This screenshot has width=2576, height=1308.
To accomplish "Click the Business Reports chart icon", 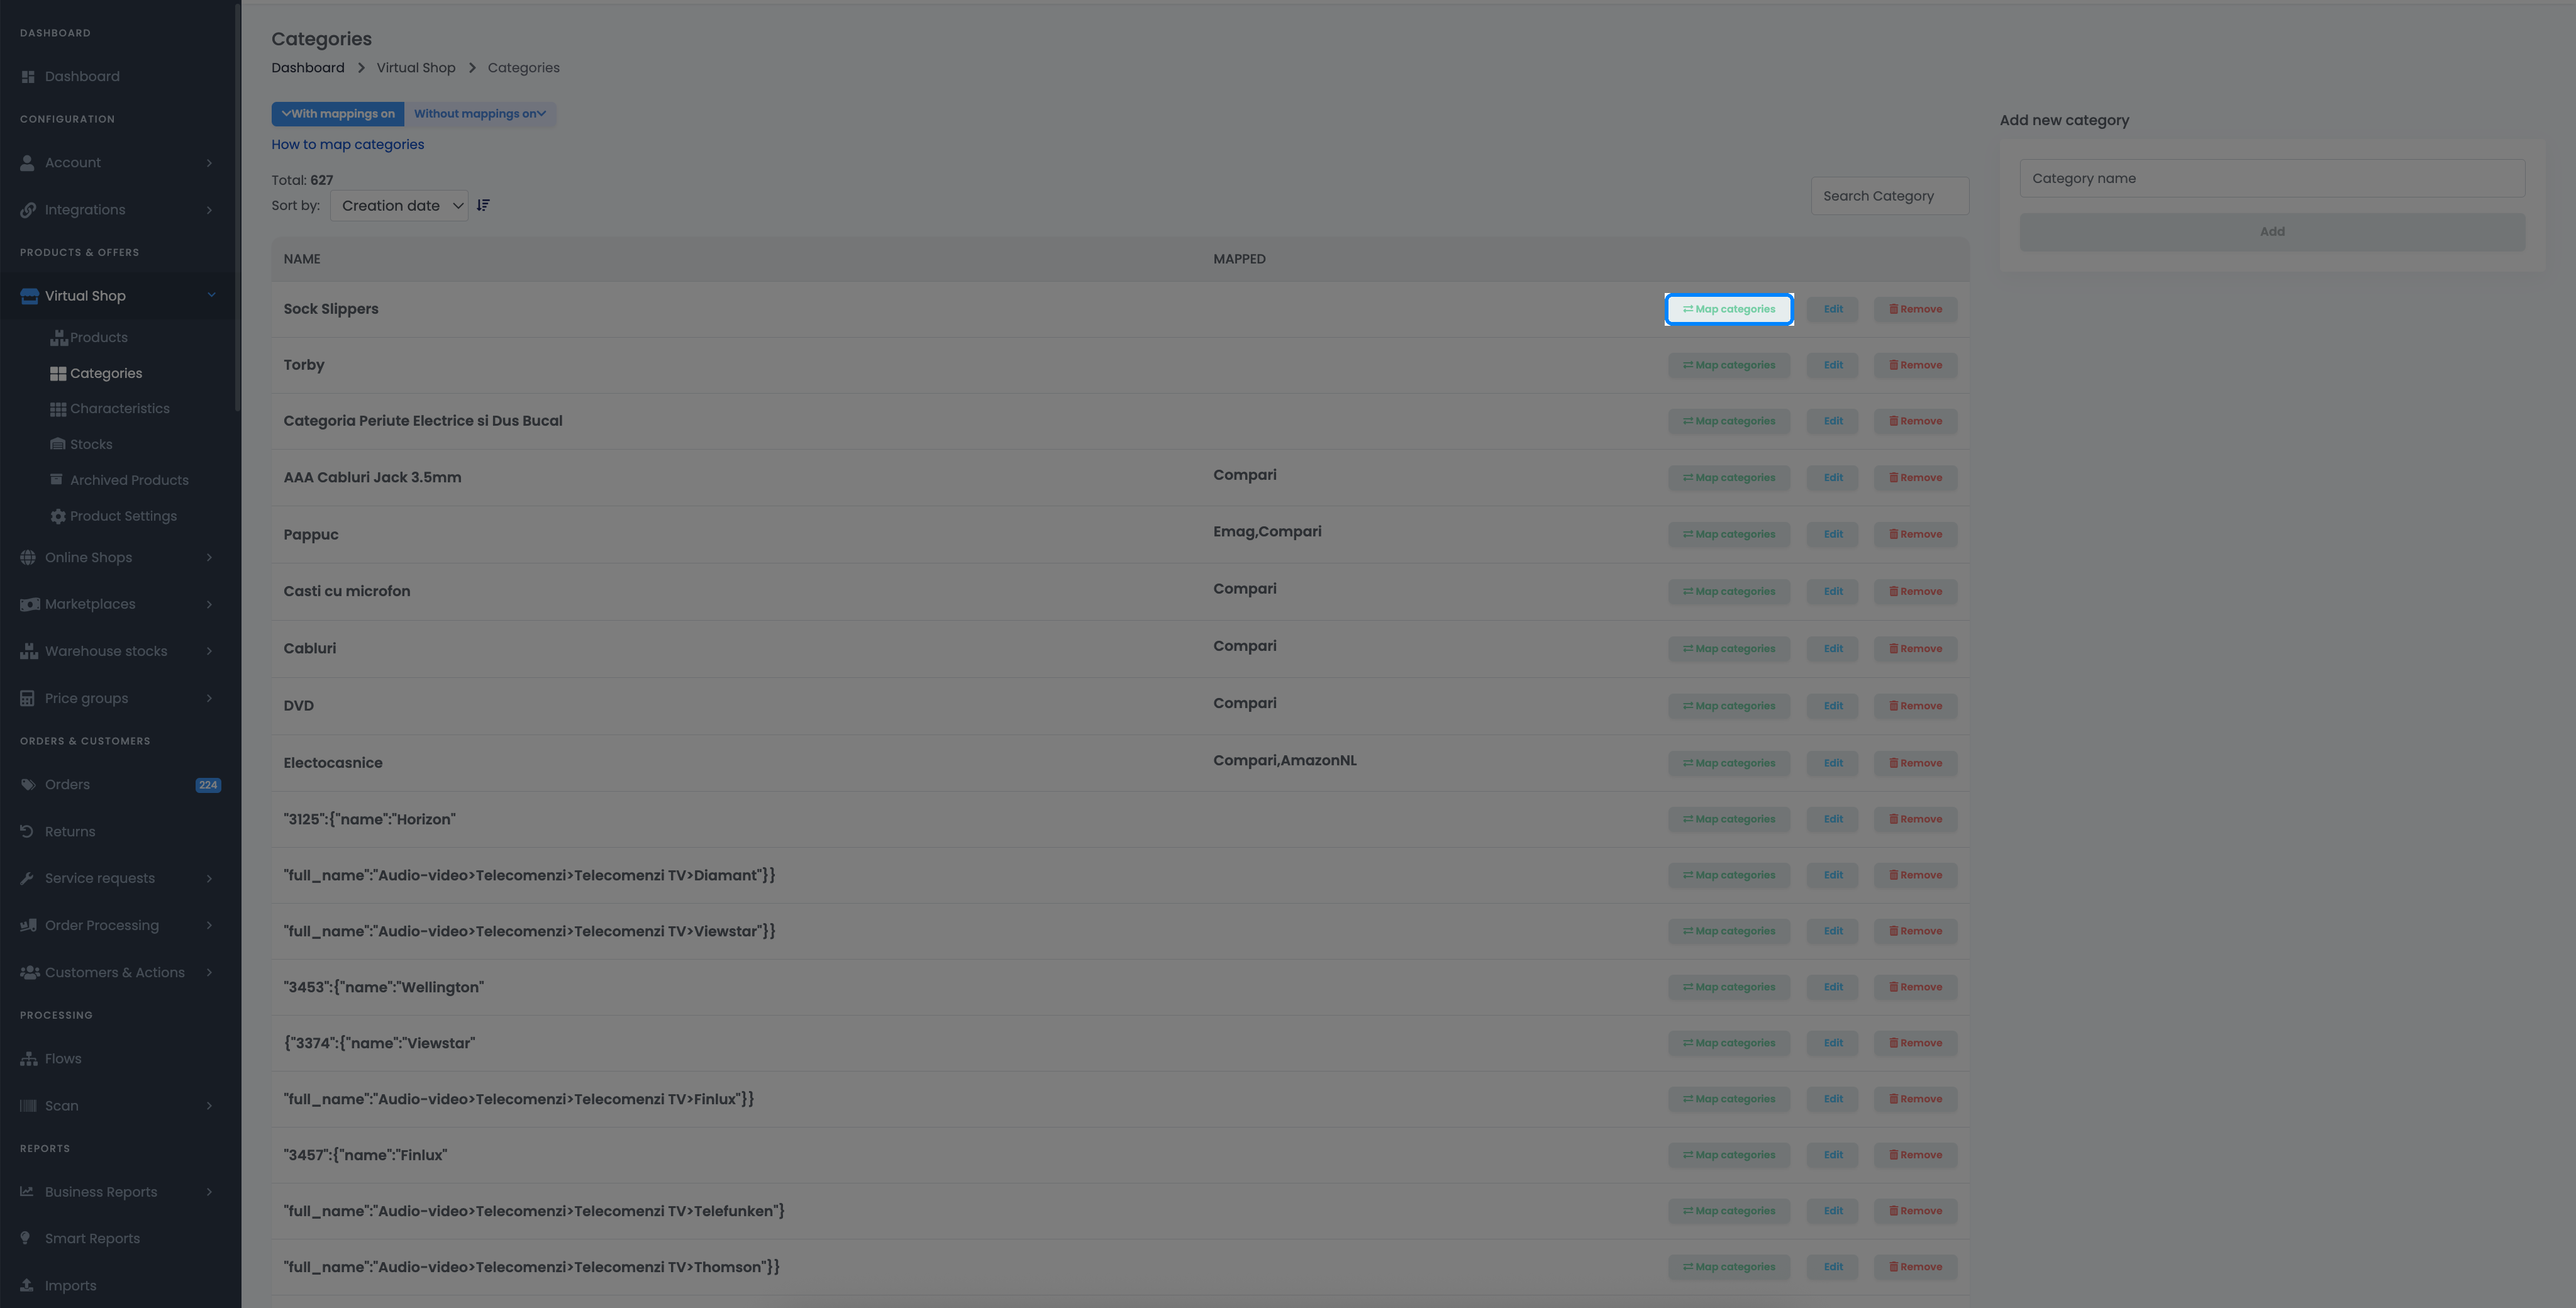I will pyautogui.click(x=27, y=1192).
